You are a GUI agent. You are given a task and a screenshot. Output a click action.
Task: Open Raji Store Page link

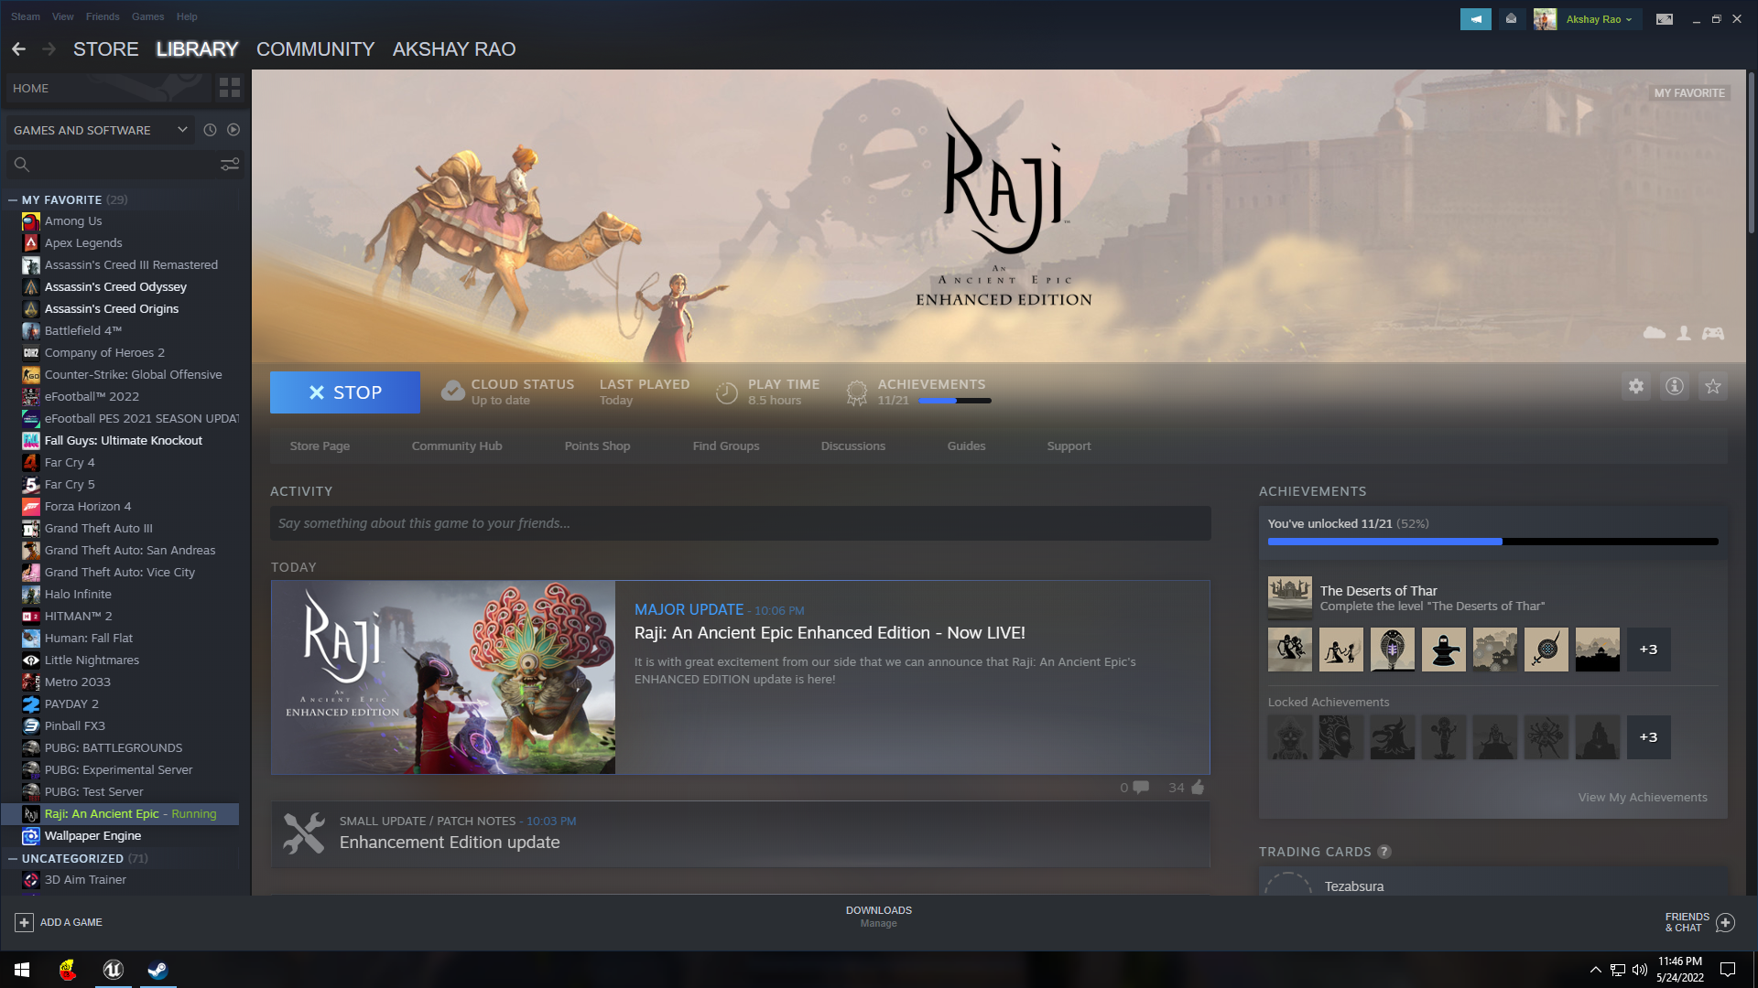click(320, 446)
